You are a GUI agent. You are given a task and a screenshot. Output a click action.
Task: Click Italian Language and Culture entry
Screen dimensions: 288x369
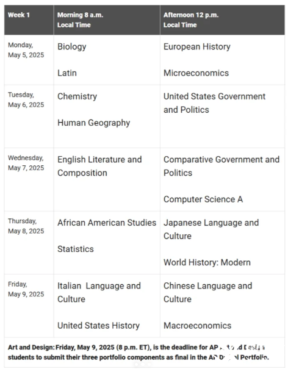point(99,293)
